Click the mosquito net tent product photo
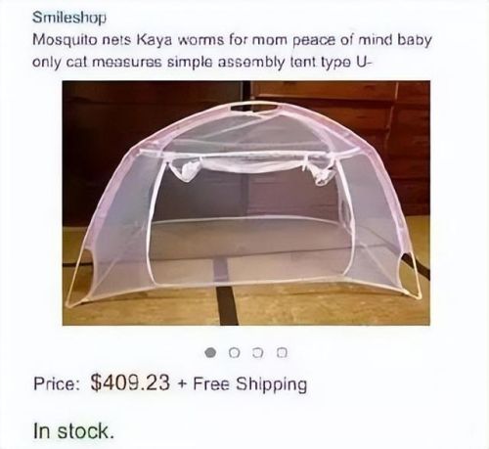This screenshot has width=489, height=449. [x=246, y=202]
